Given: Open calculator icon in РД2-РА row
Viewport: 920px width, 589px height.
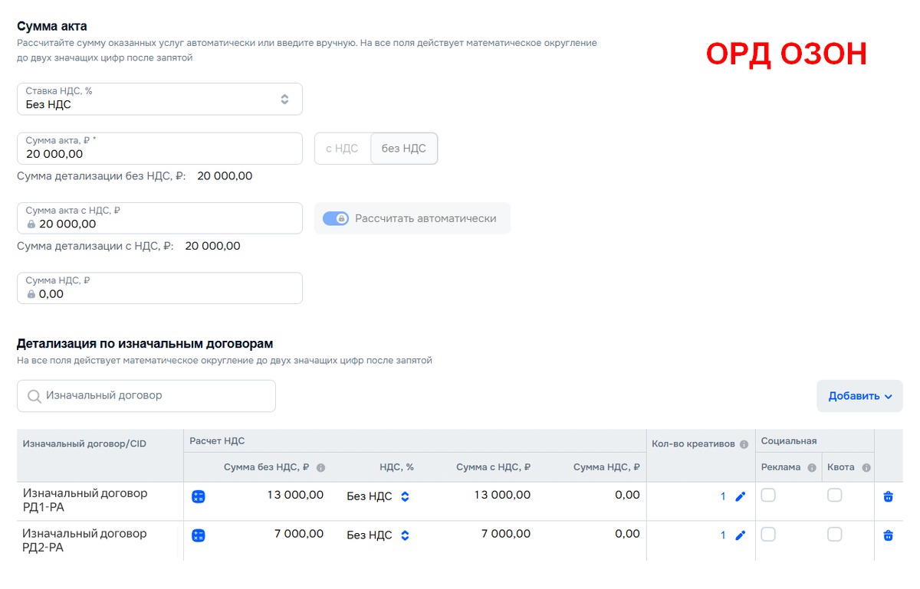Looking at the screenshot, I should click(199, 535).
